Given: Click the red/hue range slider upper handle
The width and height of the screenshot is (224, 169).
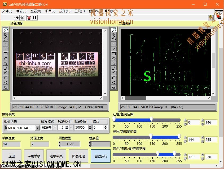Looking at the screenshot, I should pyautogui.click(x=151, y=119).
